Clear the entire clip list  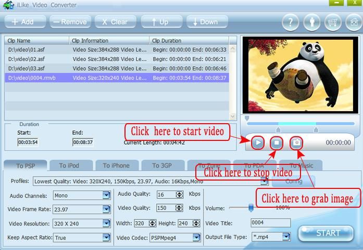coord(115,22)
